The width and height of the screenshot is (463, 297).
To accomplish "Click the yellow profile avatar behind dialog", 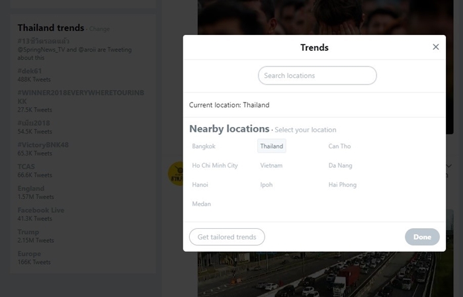I will coord(176,173).
